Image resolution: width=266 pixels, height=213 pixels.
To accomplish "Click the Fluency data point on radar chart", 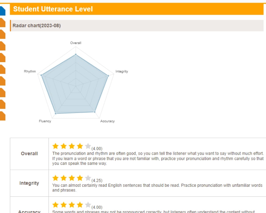I will [x=56, y=113].
